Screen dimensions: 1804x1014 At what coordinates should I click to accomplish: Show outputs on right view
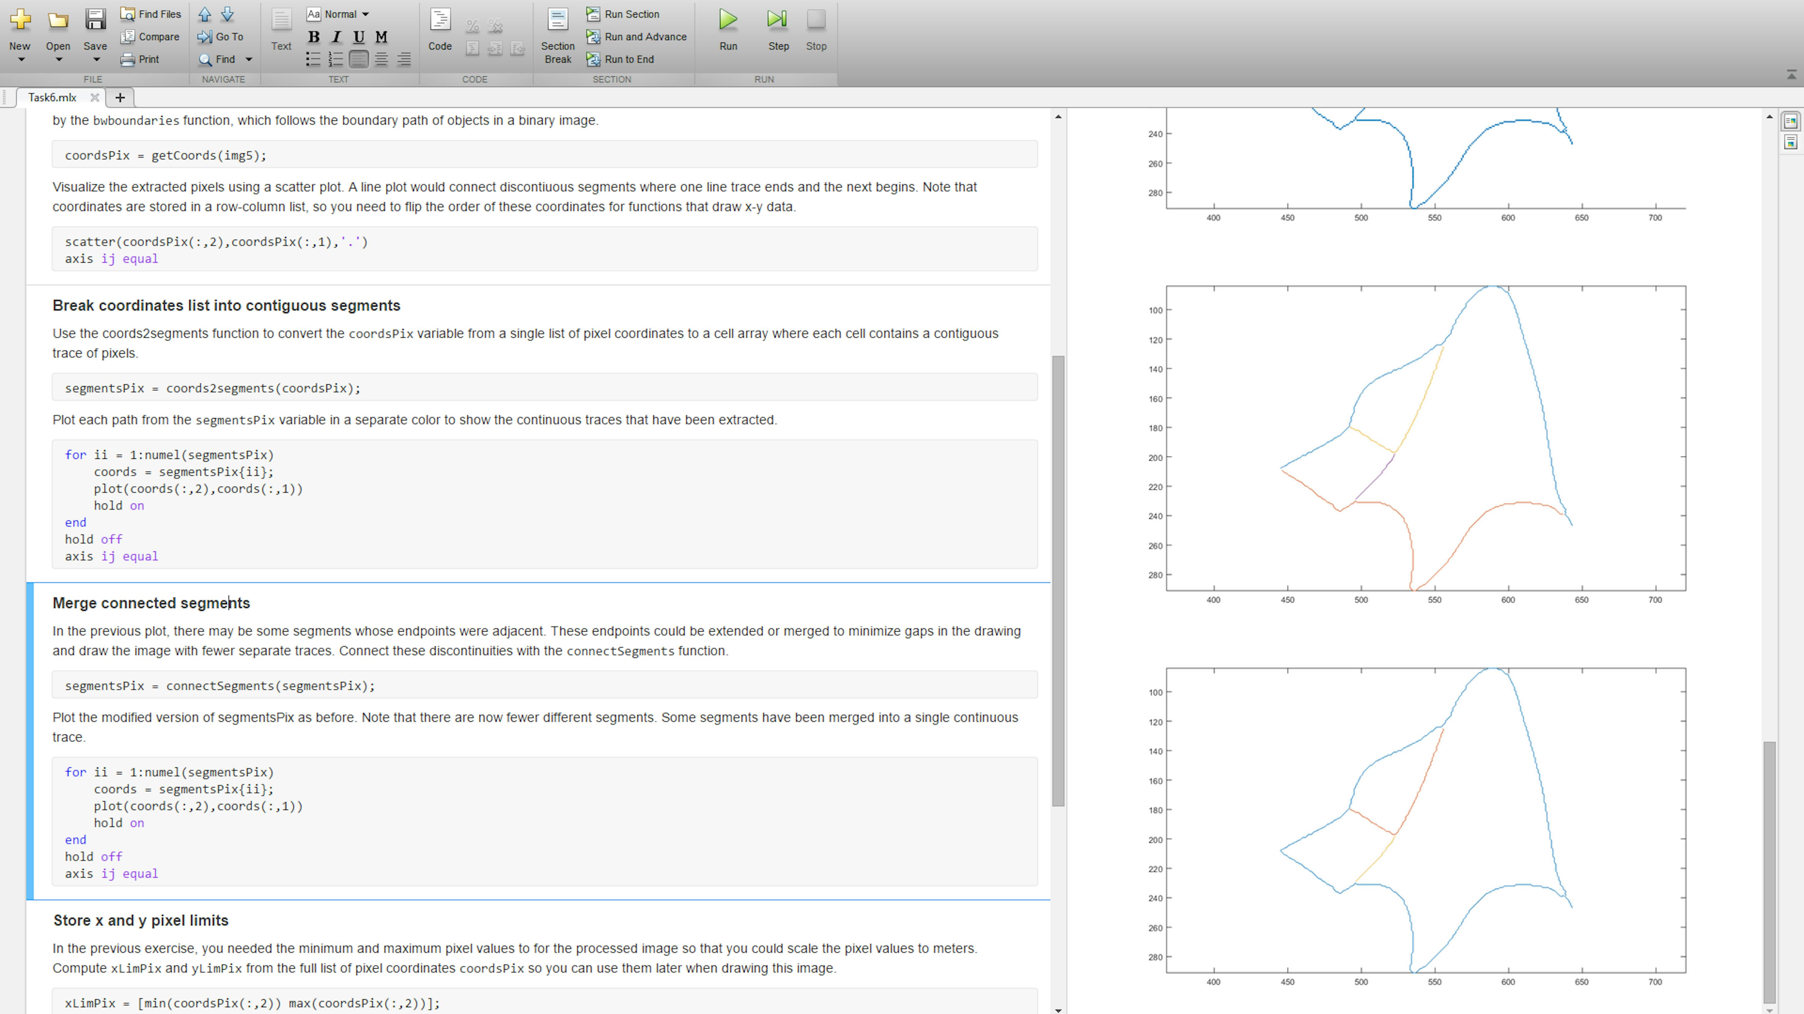[1791, 121]
